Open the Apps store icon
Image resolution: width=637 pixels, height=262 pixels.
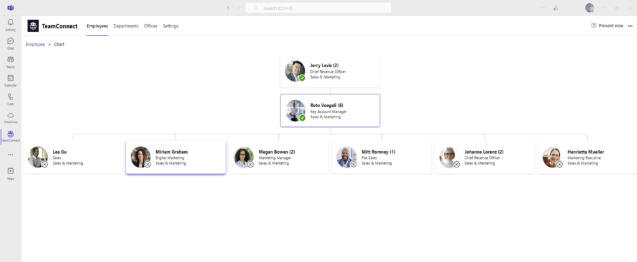[11, 173]
